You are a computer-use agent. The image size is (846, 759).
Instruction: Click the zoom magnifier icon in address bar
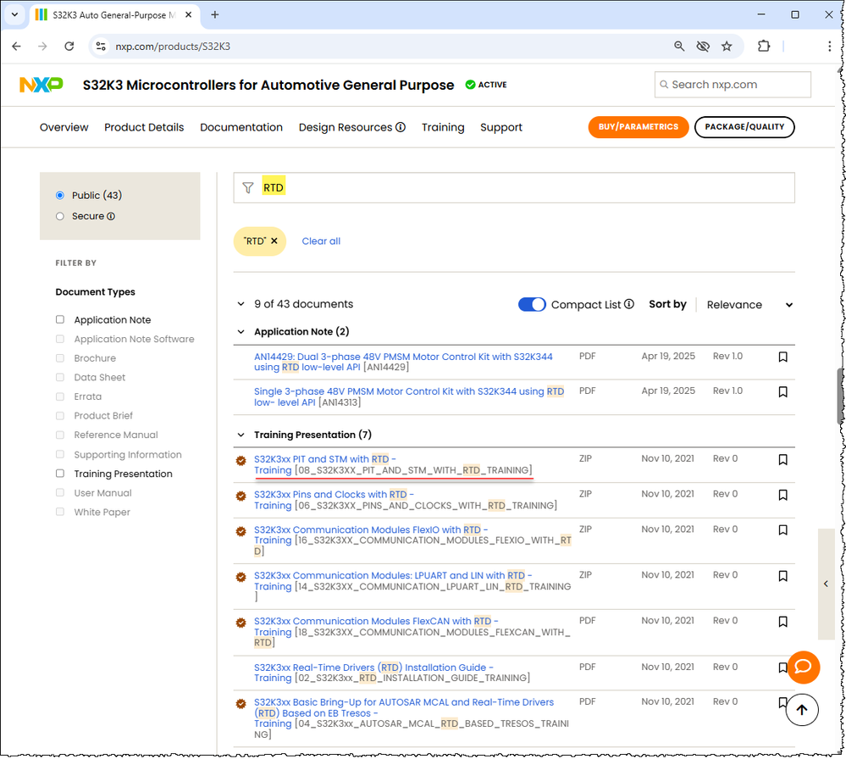pos(679,47)
